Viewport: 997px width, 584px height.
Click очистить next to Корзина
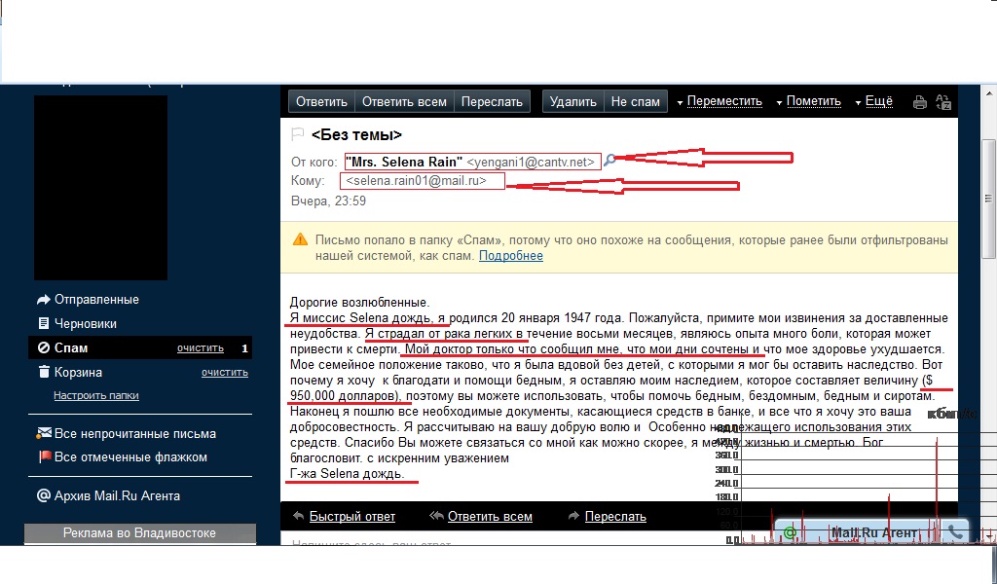[x=225, y=373]
